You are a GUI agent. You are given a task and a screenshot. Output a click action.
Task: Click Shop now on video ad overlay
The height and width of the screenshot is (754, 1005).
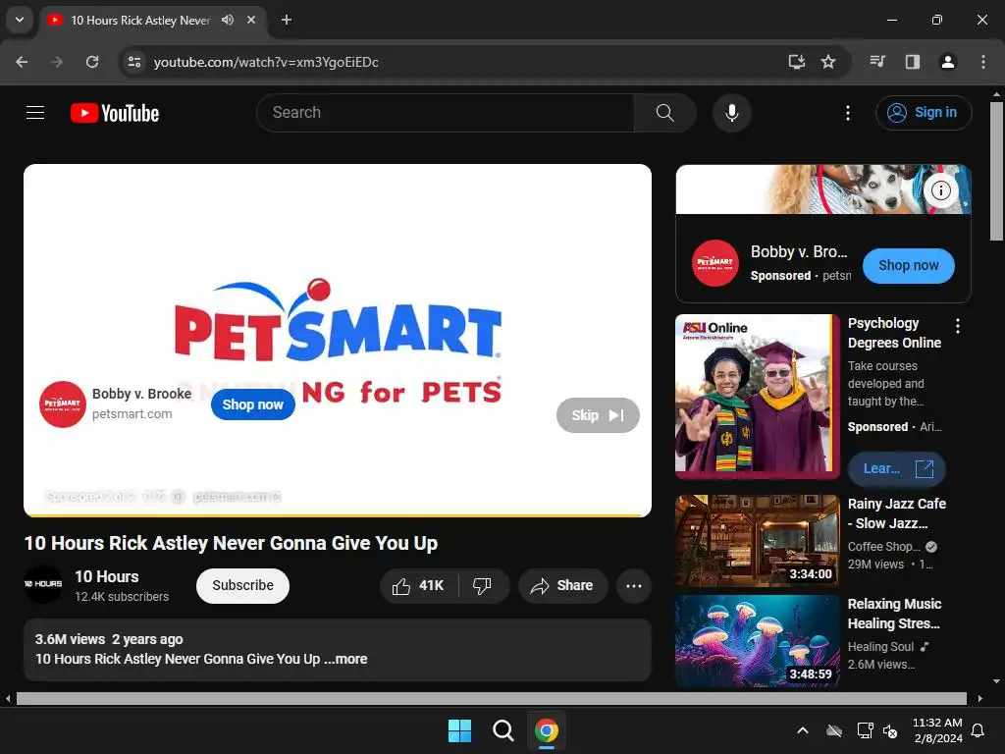[252, 404]
